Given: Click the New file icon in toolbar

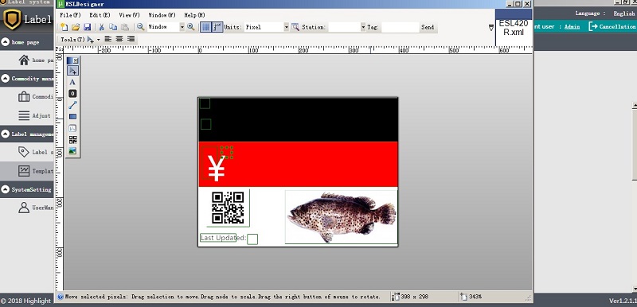Looking at the screenshot, I should coord(64,27).
